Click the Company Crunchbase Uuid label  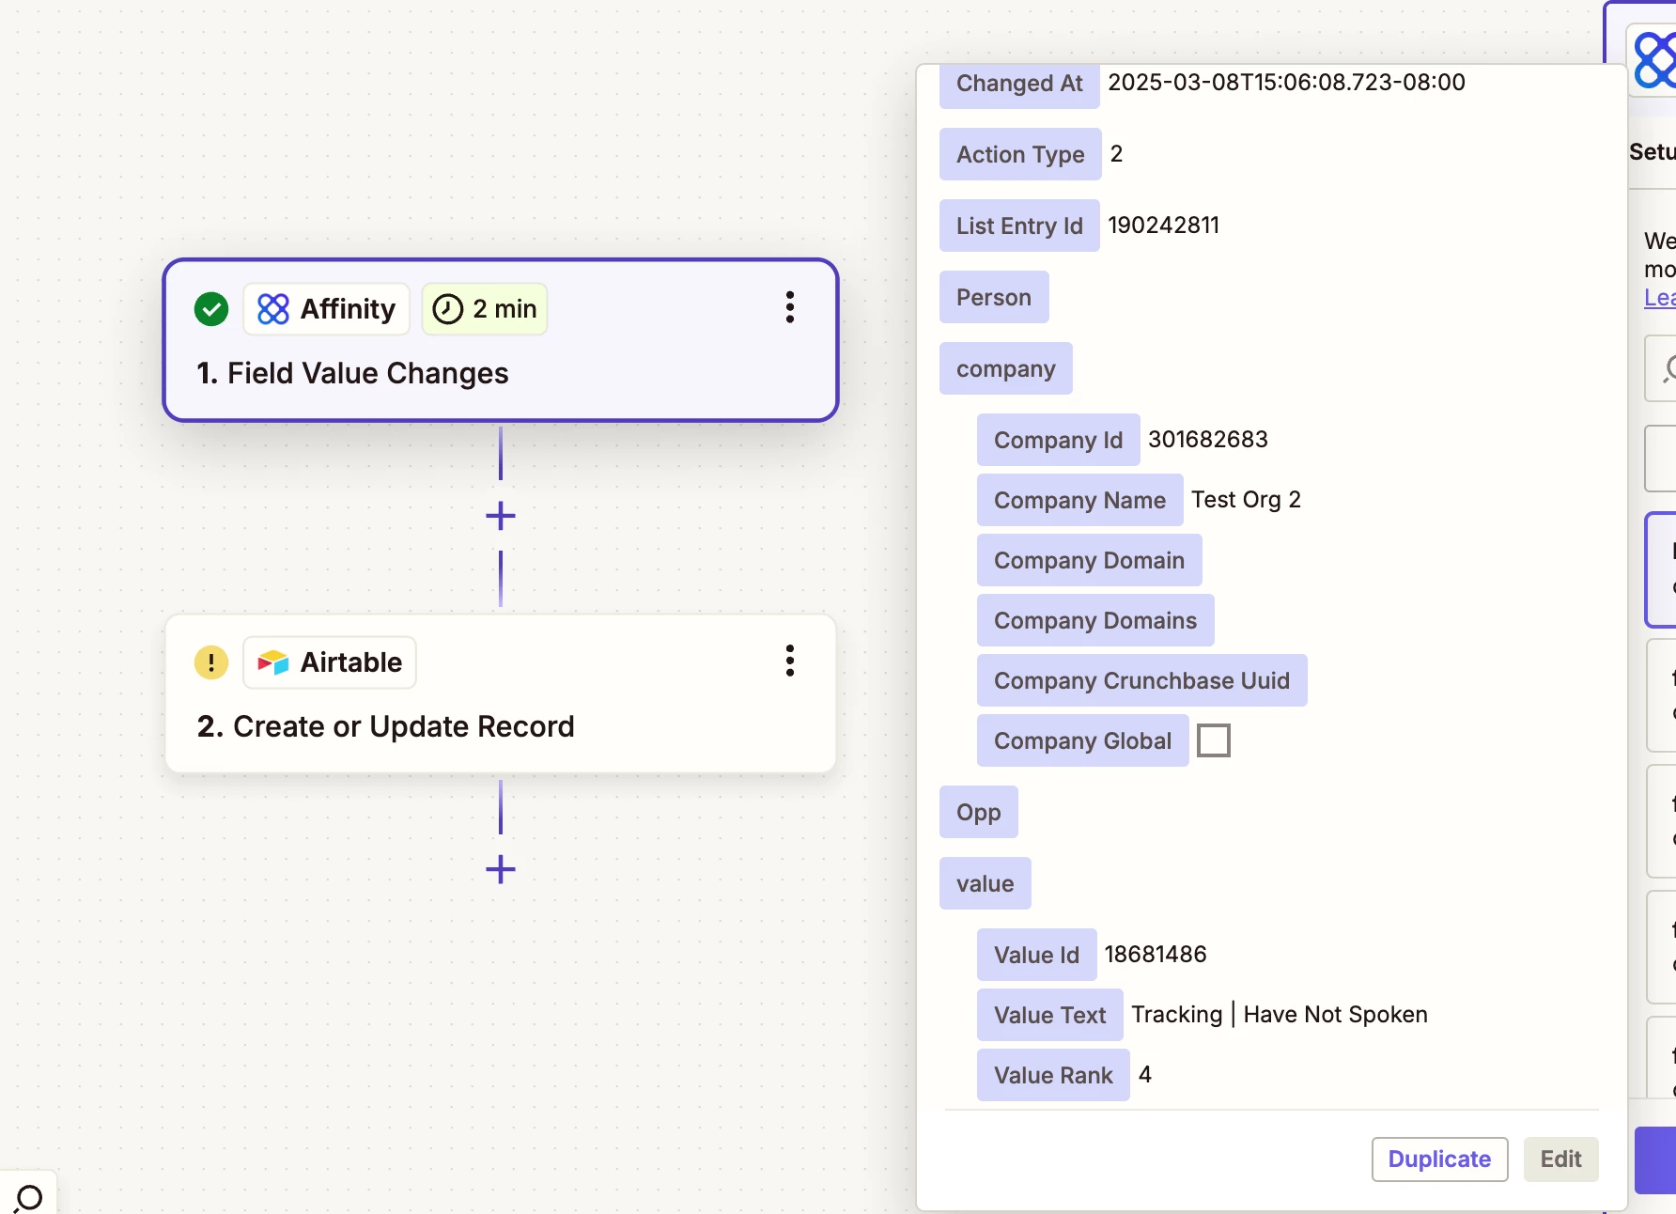point(1142,680)
